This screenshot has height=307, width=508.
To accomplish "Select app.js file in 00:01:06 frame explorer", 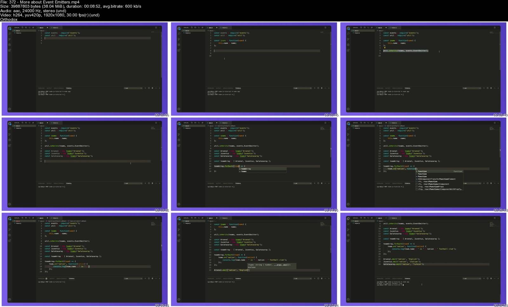I will point(25,31).
